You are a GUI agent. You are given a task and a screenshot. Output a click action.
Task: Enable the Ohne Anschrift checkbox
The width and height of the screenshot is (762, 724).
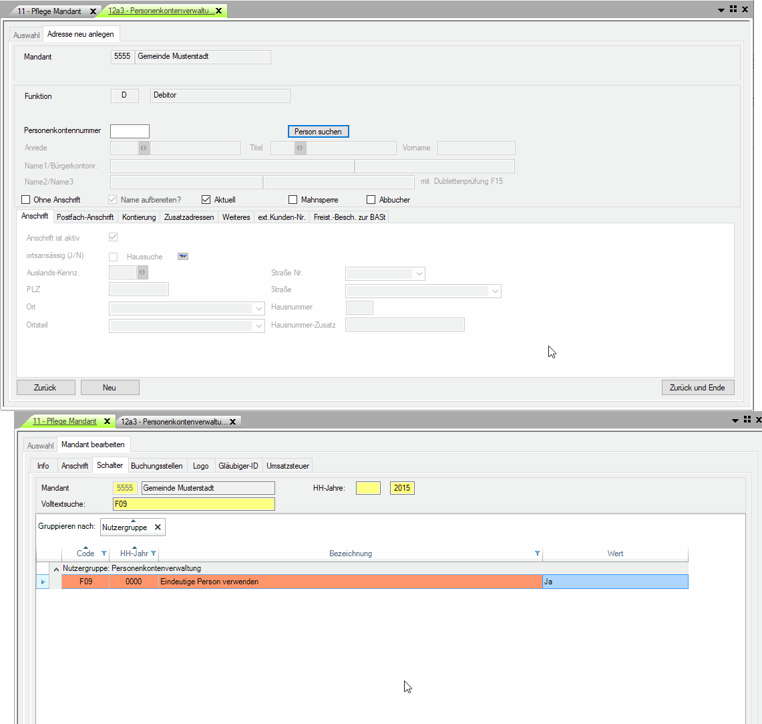26,200
